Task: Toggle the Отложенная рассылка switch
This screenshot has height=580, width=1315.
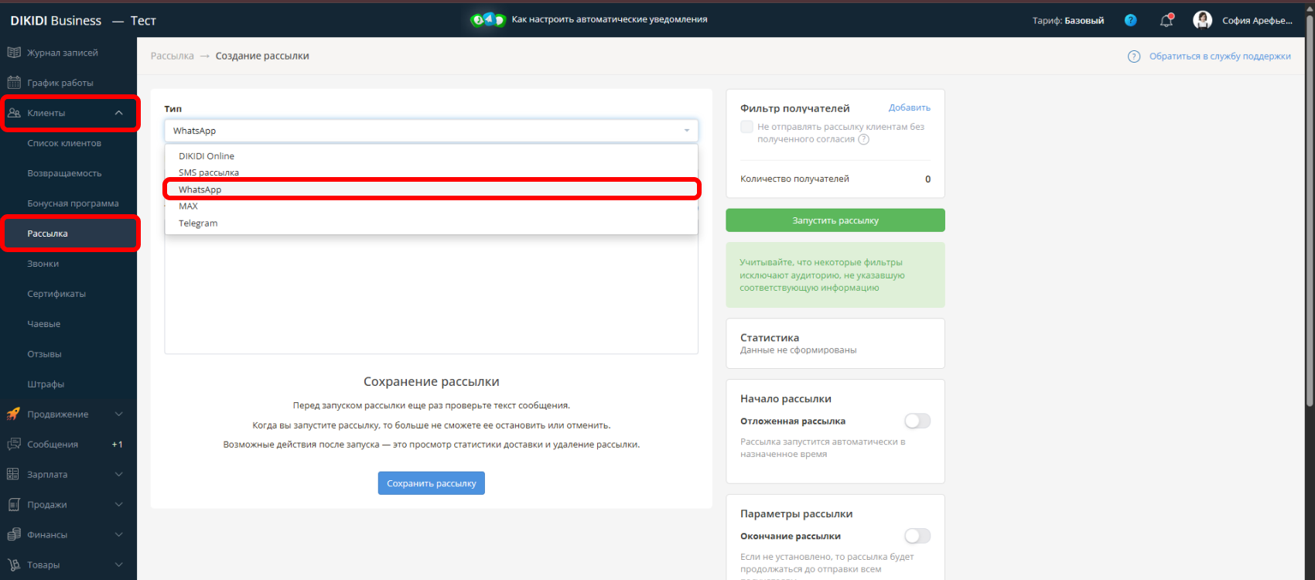Action: point(917,421)
